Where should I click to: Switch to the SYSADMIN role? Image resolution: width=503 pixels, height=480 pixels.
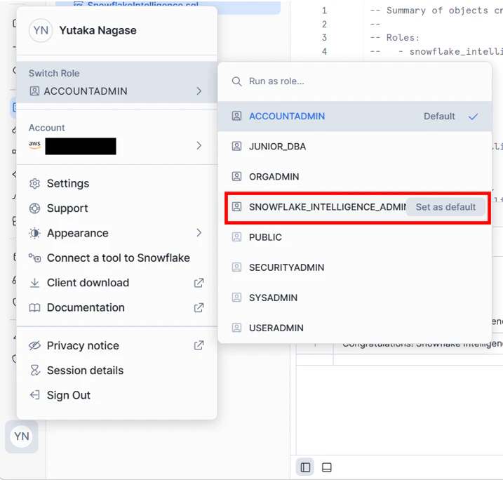pos(354,298)
